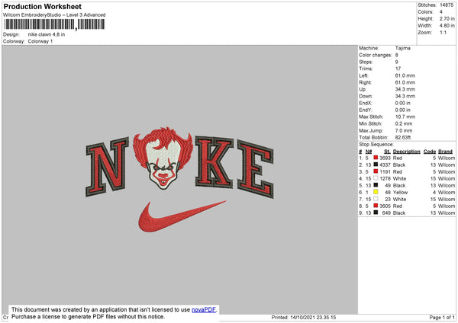458x323 pixels.
Task: Click the 'Page 1 of 1' footer text
Action: coord(442,317)
